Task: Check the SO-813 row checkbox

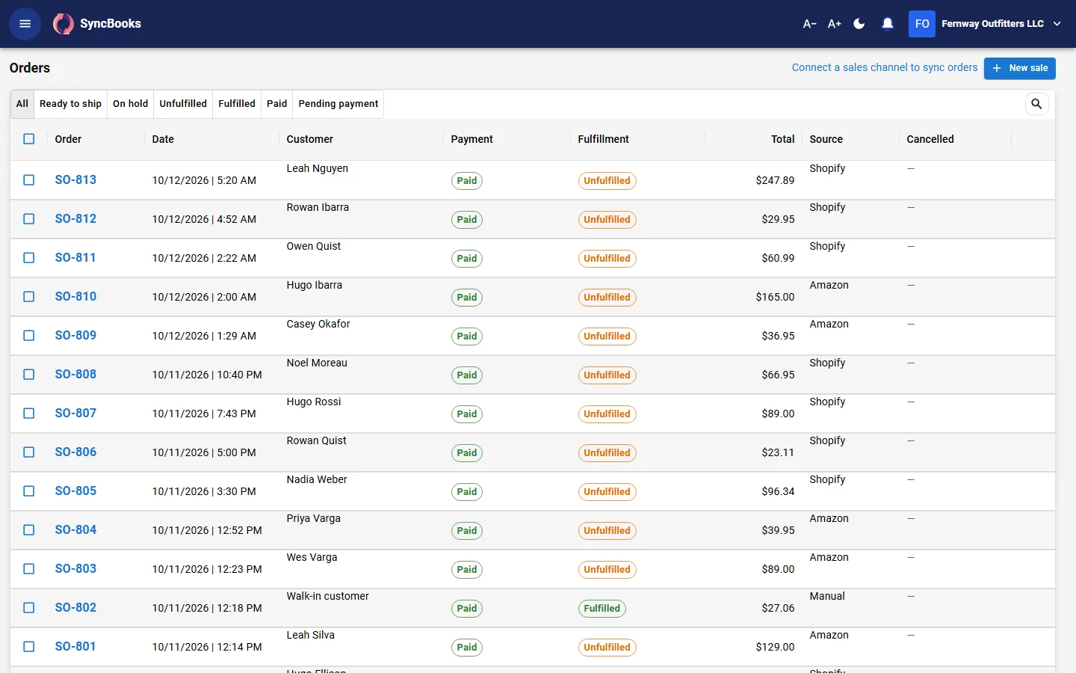Action: pyautogui.click(x=29, y=180)
